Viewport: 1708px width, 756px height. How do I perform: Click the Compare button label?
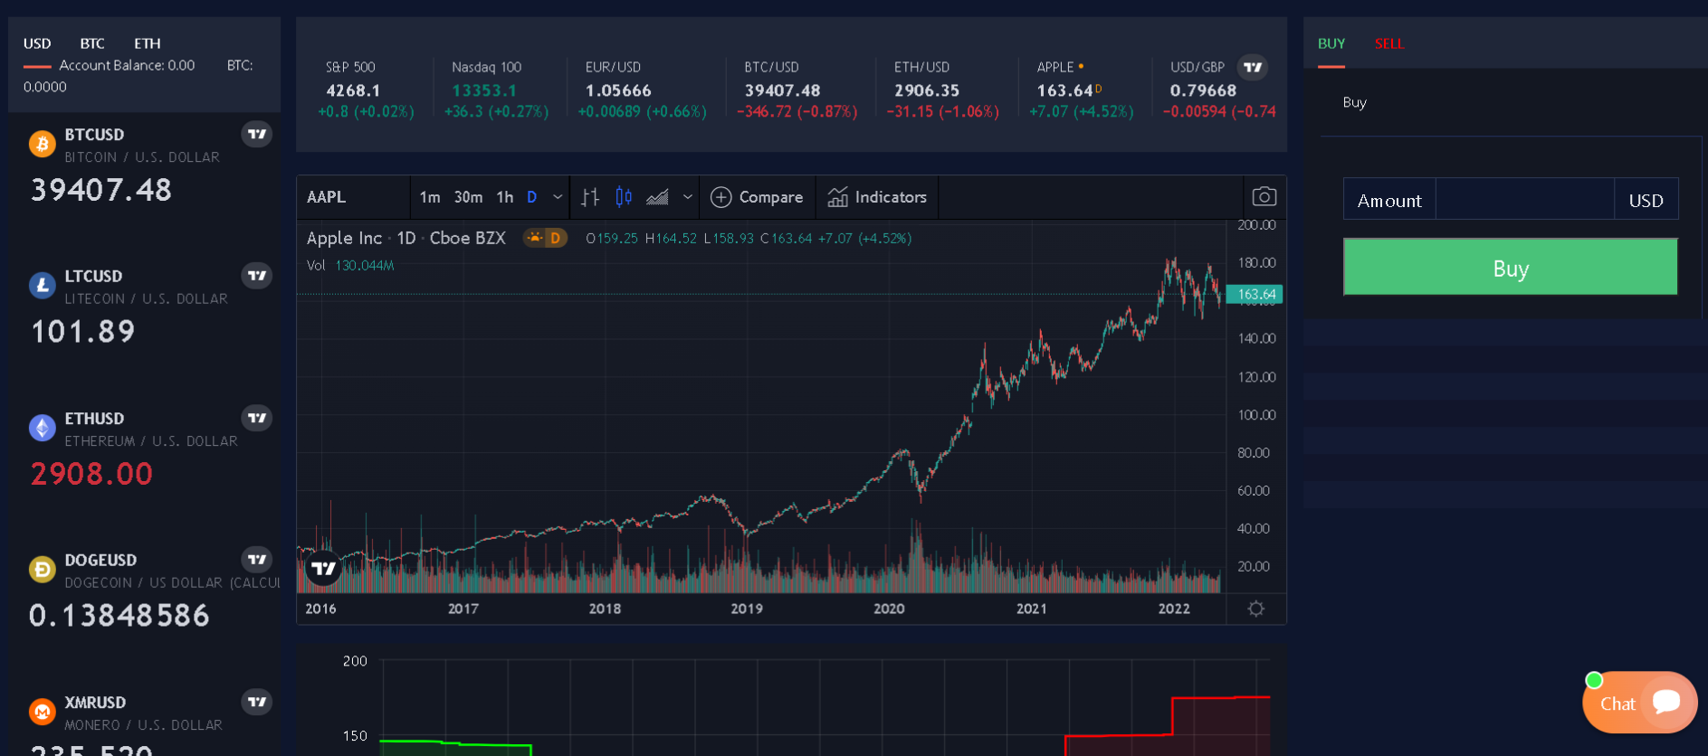771,197
